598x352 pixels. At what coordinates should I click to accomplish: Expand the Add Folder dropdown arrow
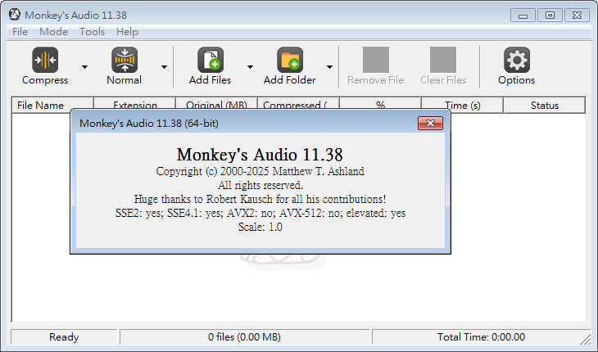click(329, 67)
